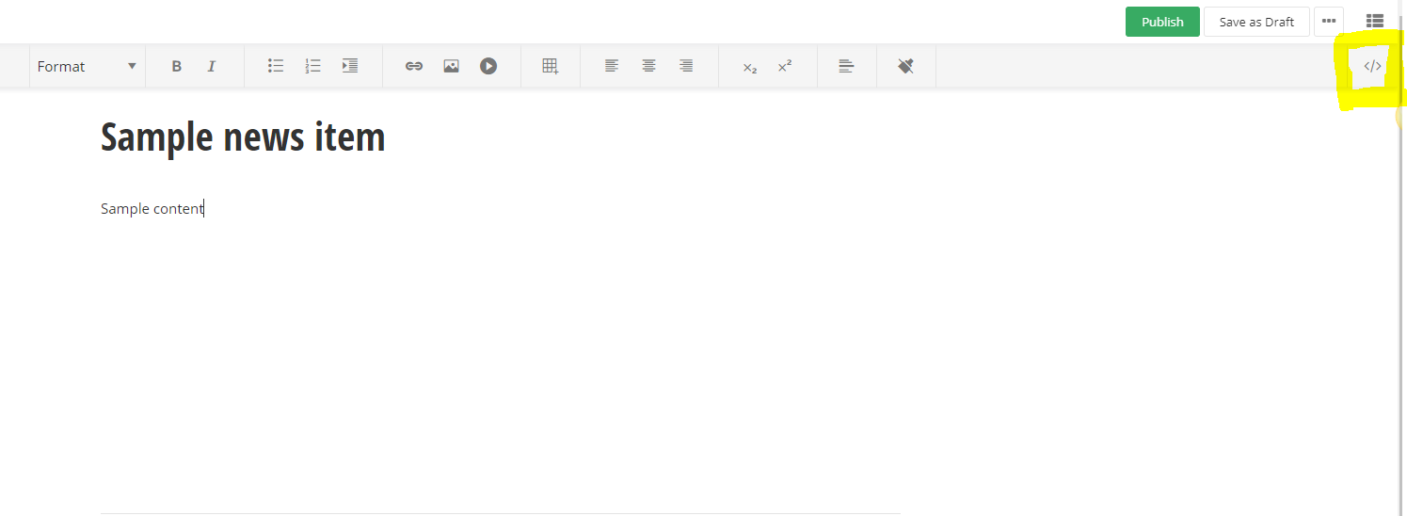Click the green Publish button
This screenshot has height=516, width=1407.
pyautogui.click(x=1162, y=22)
